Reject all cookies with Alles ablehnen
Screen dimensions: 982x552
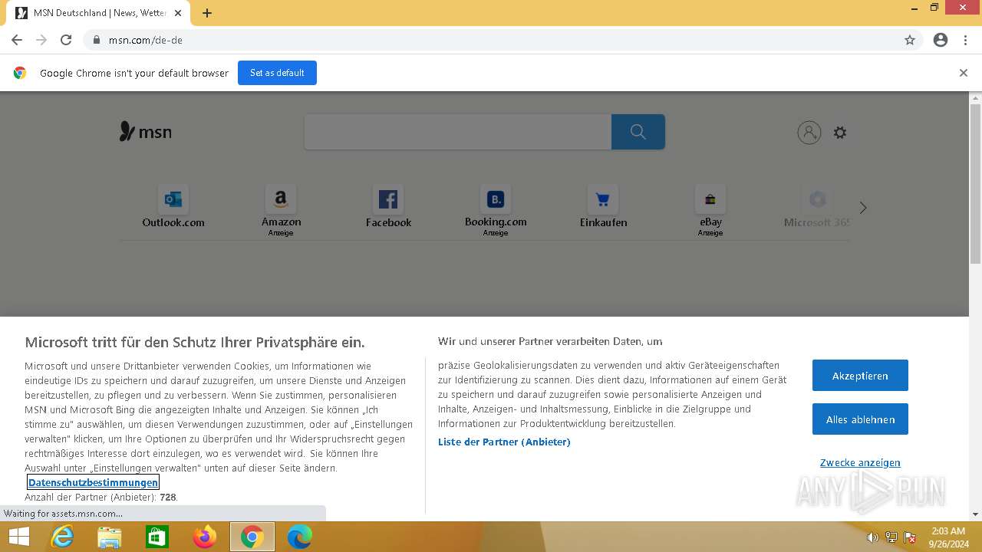coord(860,419)
